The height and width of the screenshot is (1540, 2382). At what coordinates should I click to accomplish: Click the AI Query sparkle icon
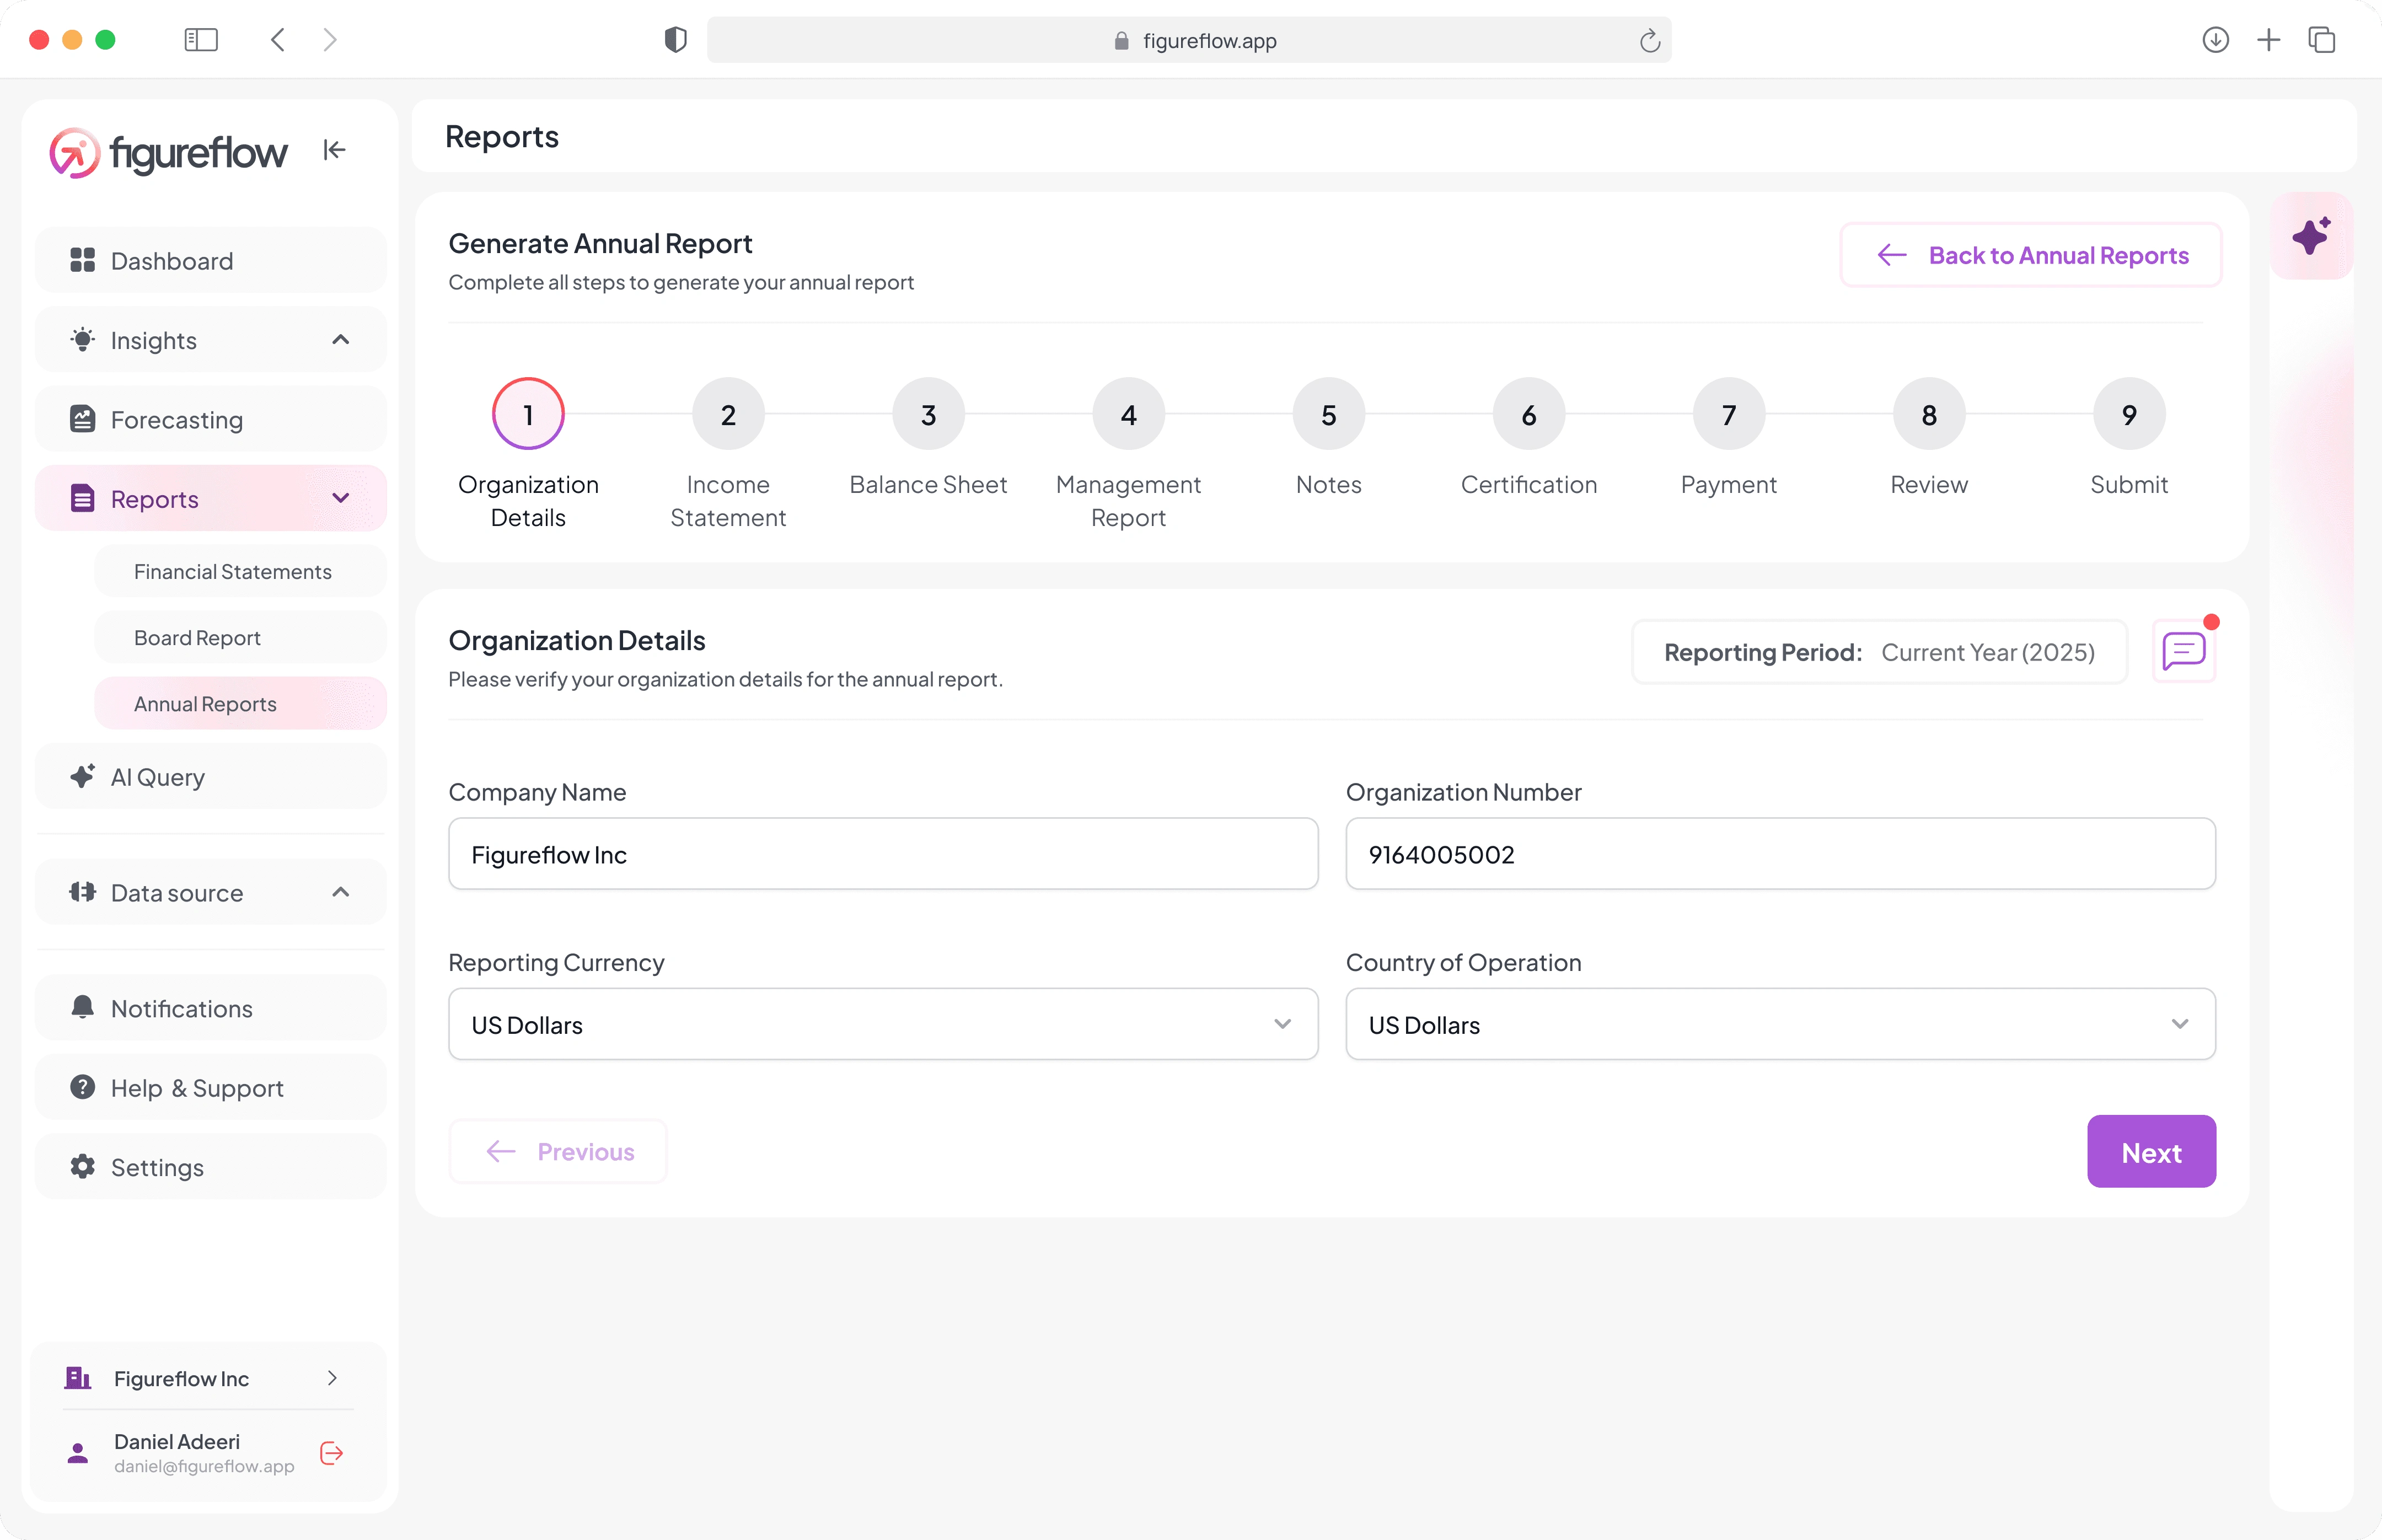(x=83, y=776)
